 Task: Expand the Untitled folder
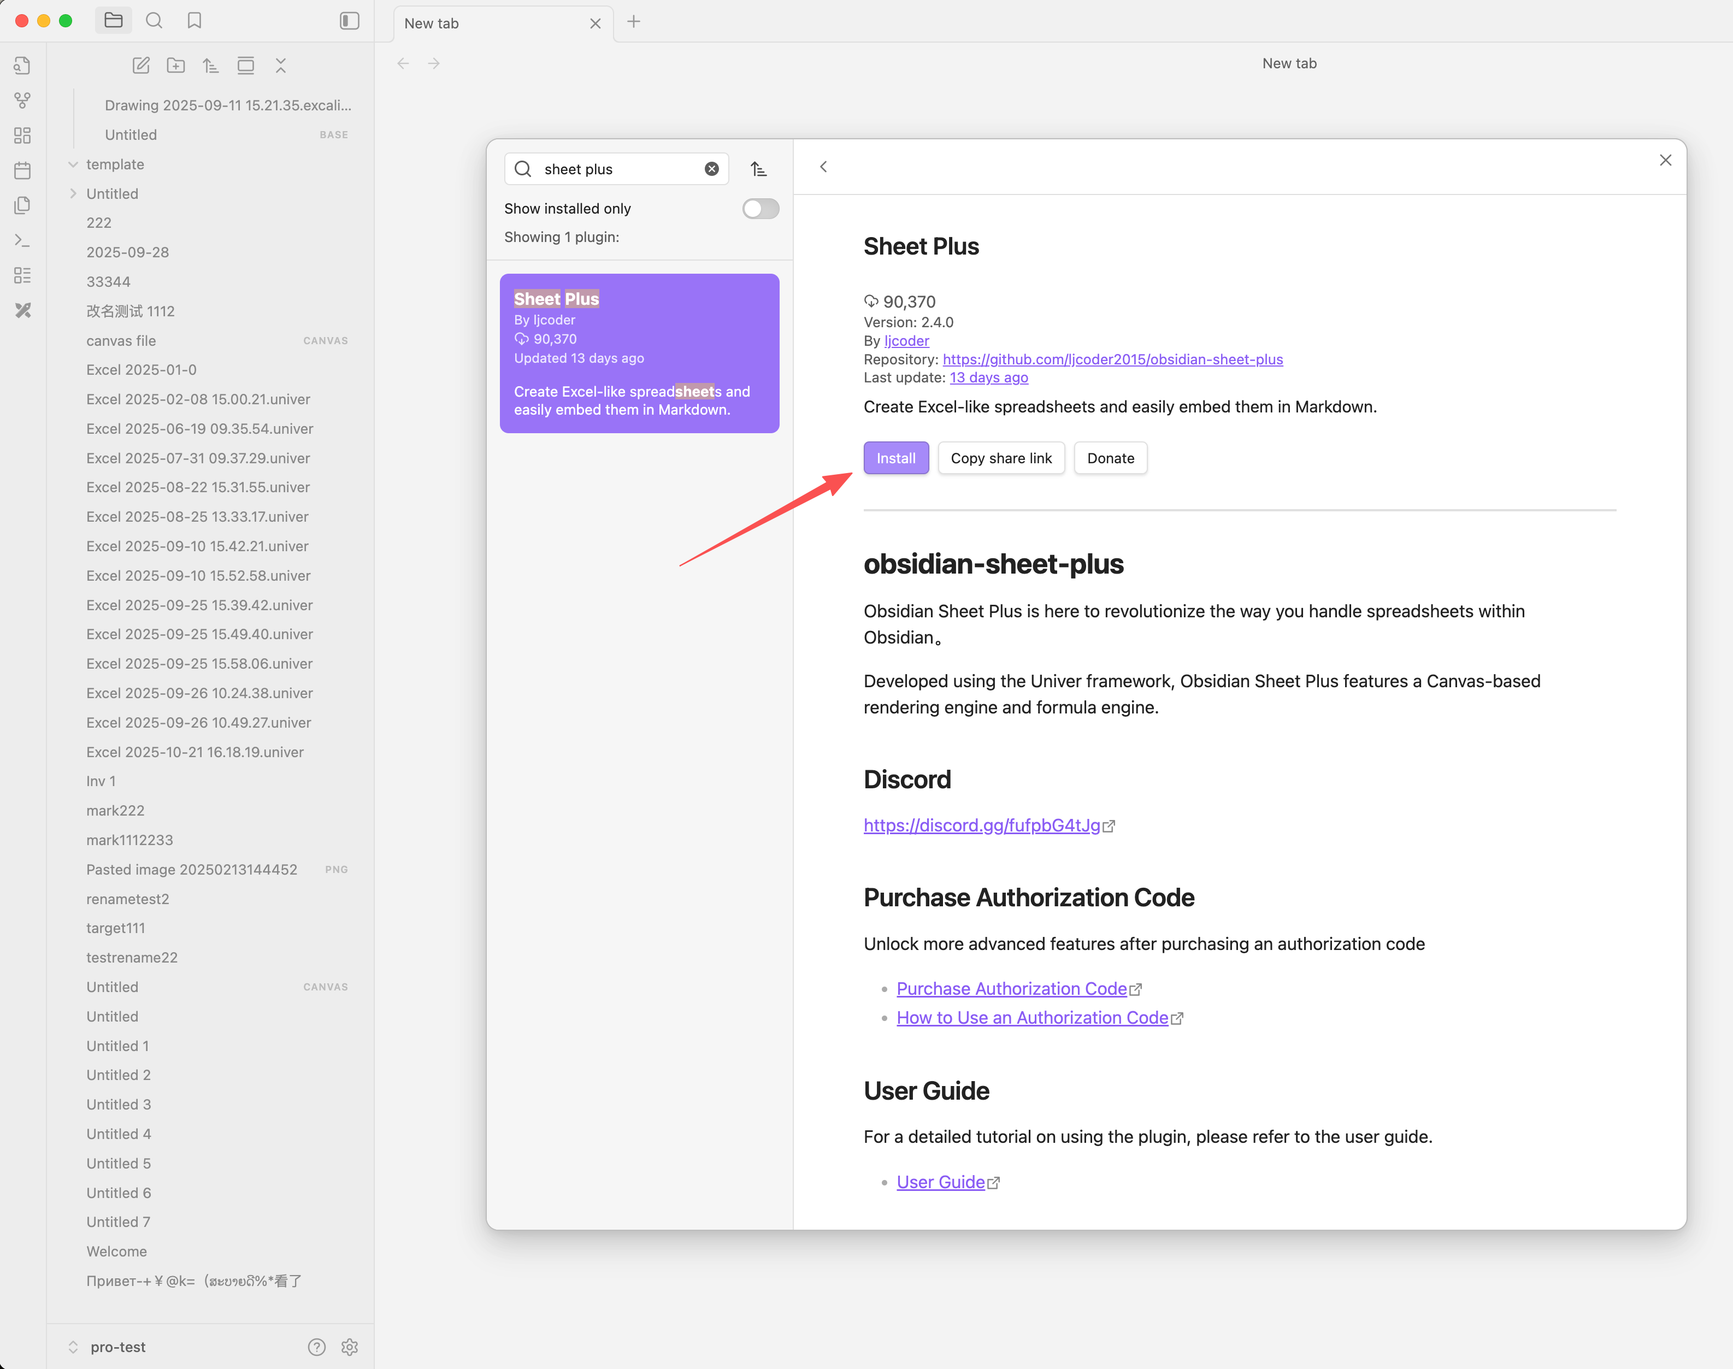click(73, 193)
